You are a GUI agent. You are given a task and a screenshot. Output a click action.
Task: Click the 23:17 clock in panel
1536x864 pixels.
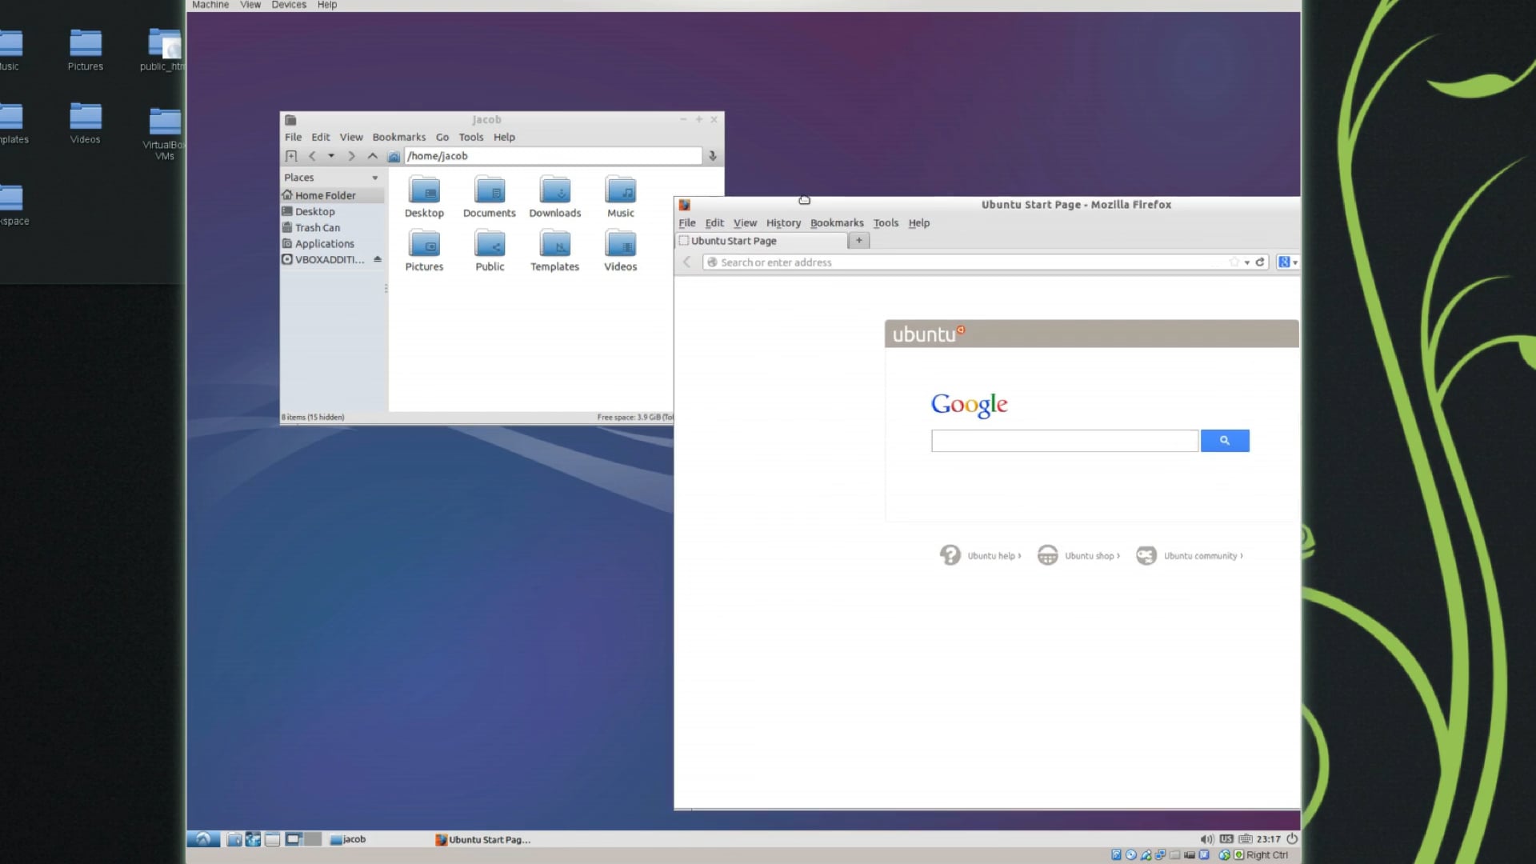pyautogui.click(x=1268, y=839)
